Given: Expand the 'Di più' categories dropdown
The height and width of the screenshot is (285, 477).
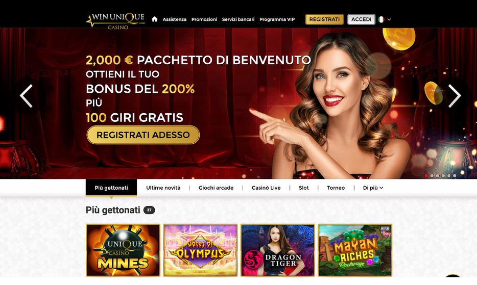Looking at the screenshot, I should (x=373, y=188).
